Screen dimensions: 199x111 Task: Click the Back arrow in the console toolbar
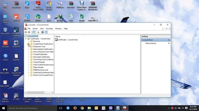[x=26, y=32]
